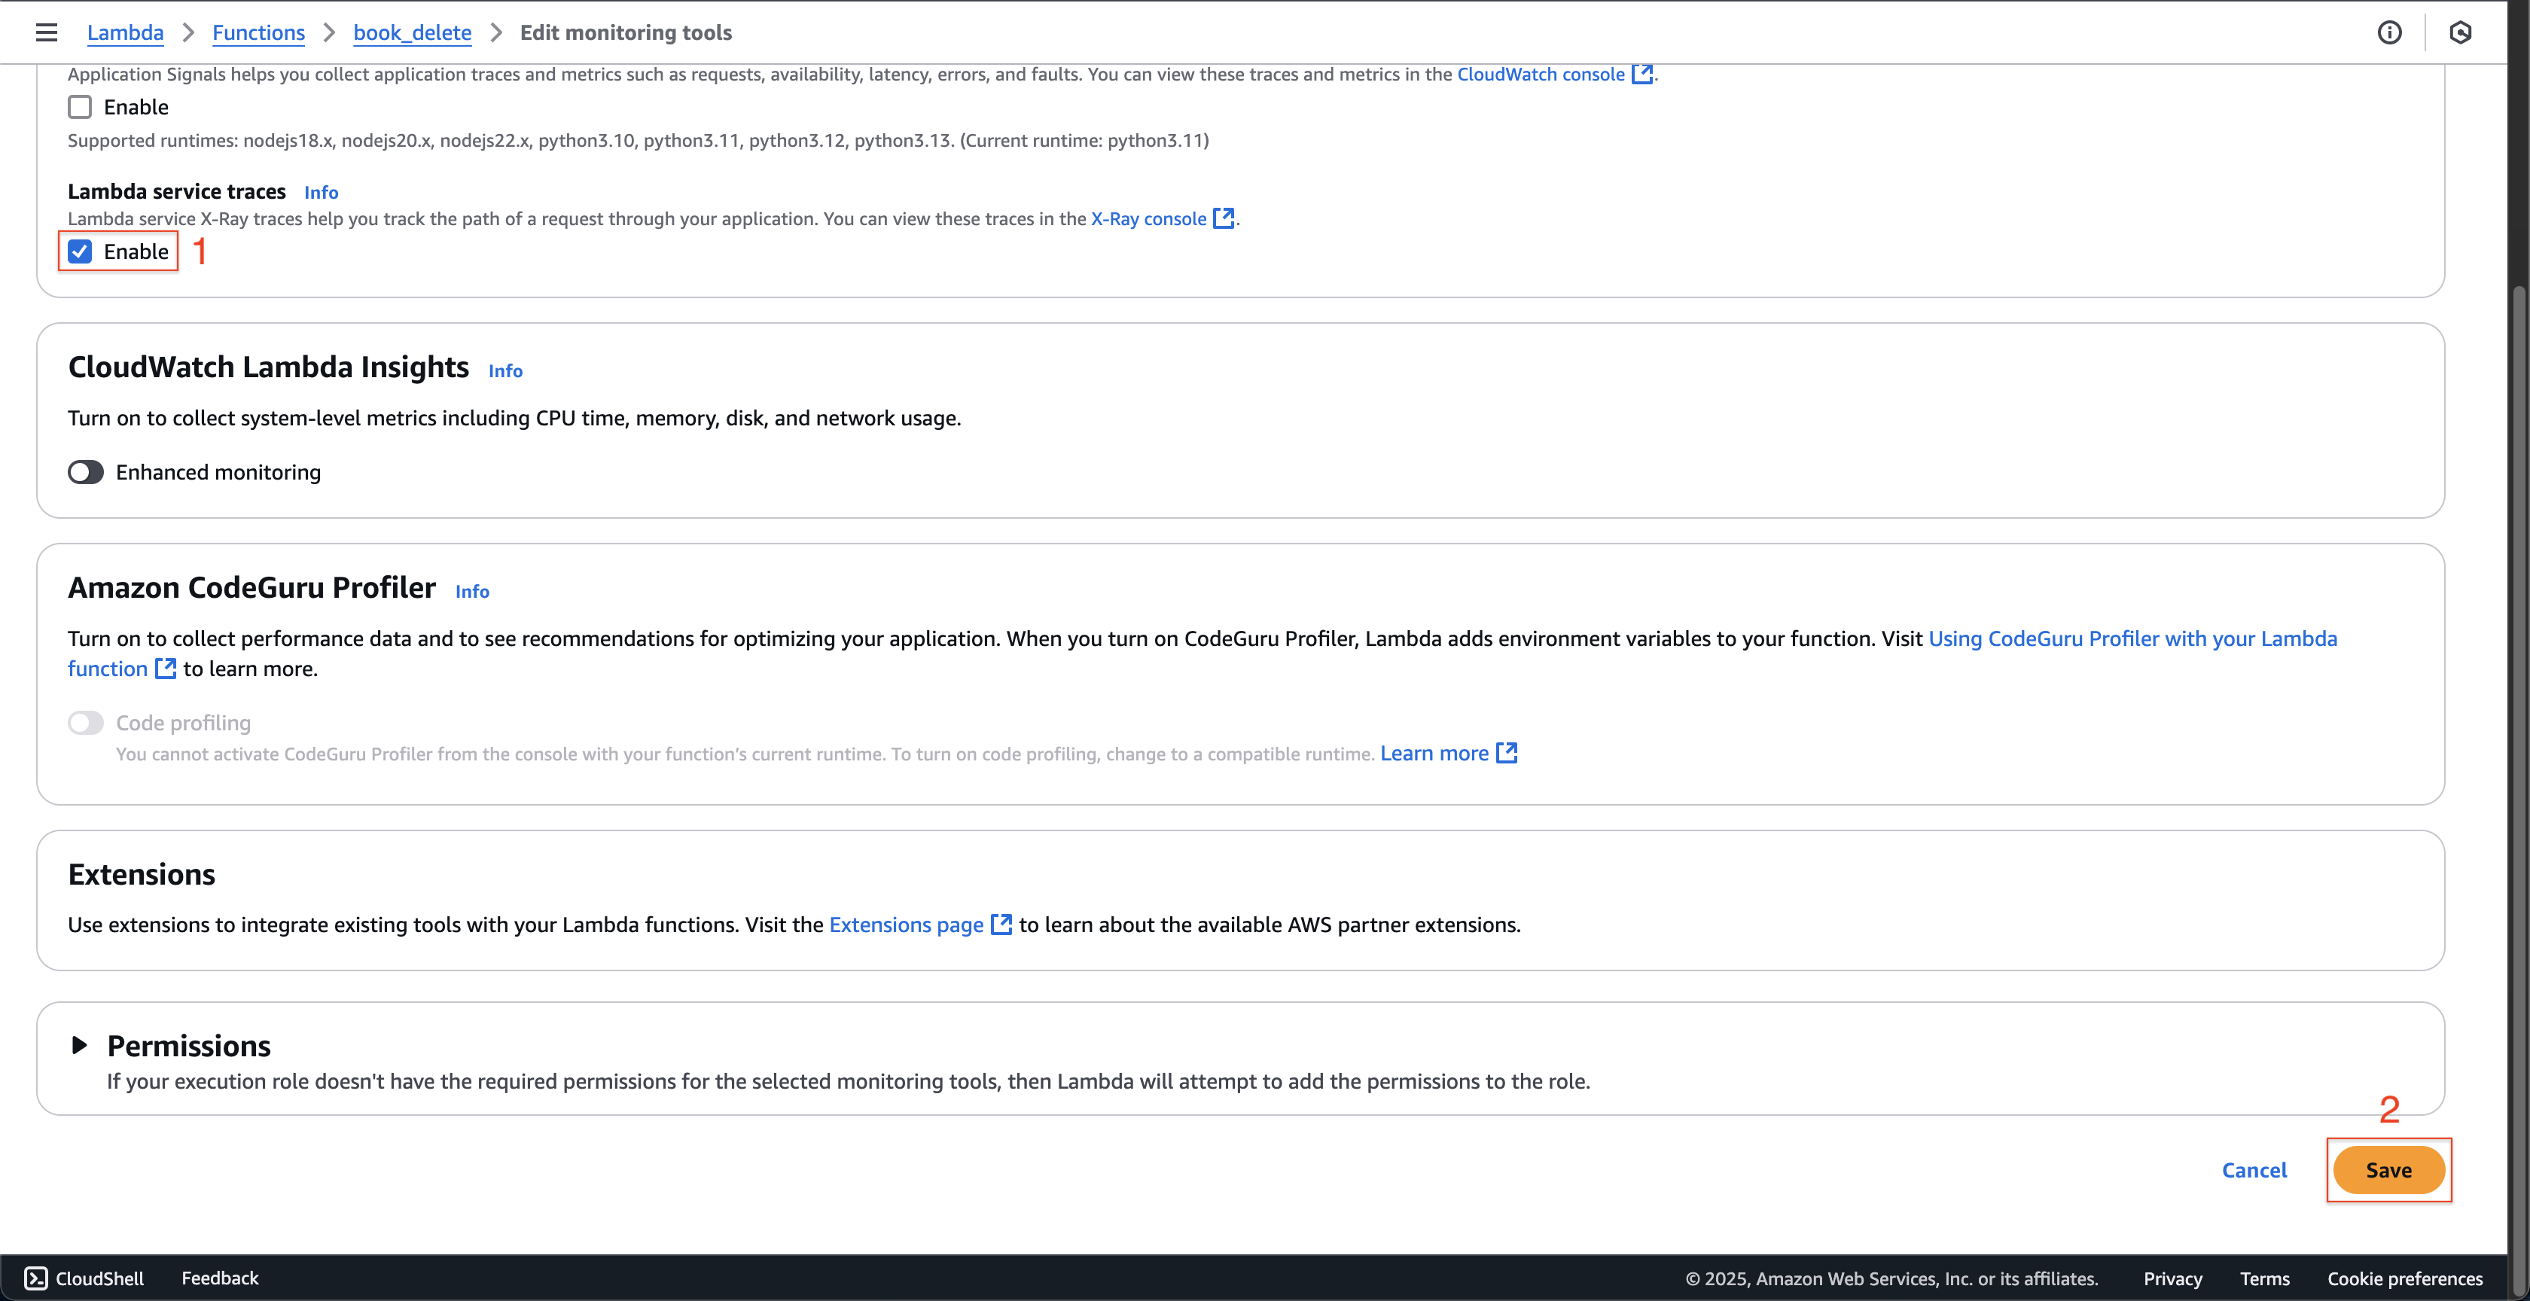Open the Privacy footer link
The width and height of the screenshot is (2530, 1301).
pos(2172,1278)
